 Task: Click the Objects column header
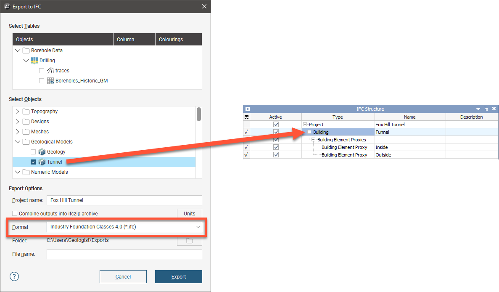(x=63, y=40)
